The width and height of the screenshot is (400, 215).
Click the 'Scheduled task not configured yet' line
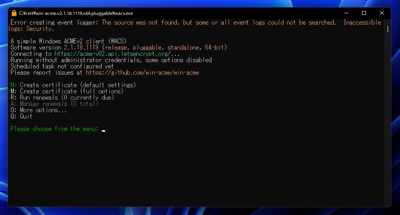[62, 66]
